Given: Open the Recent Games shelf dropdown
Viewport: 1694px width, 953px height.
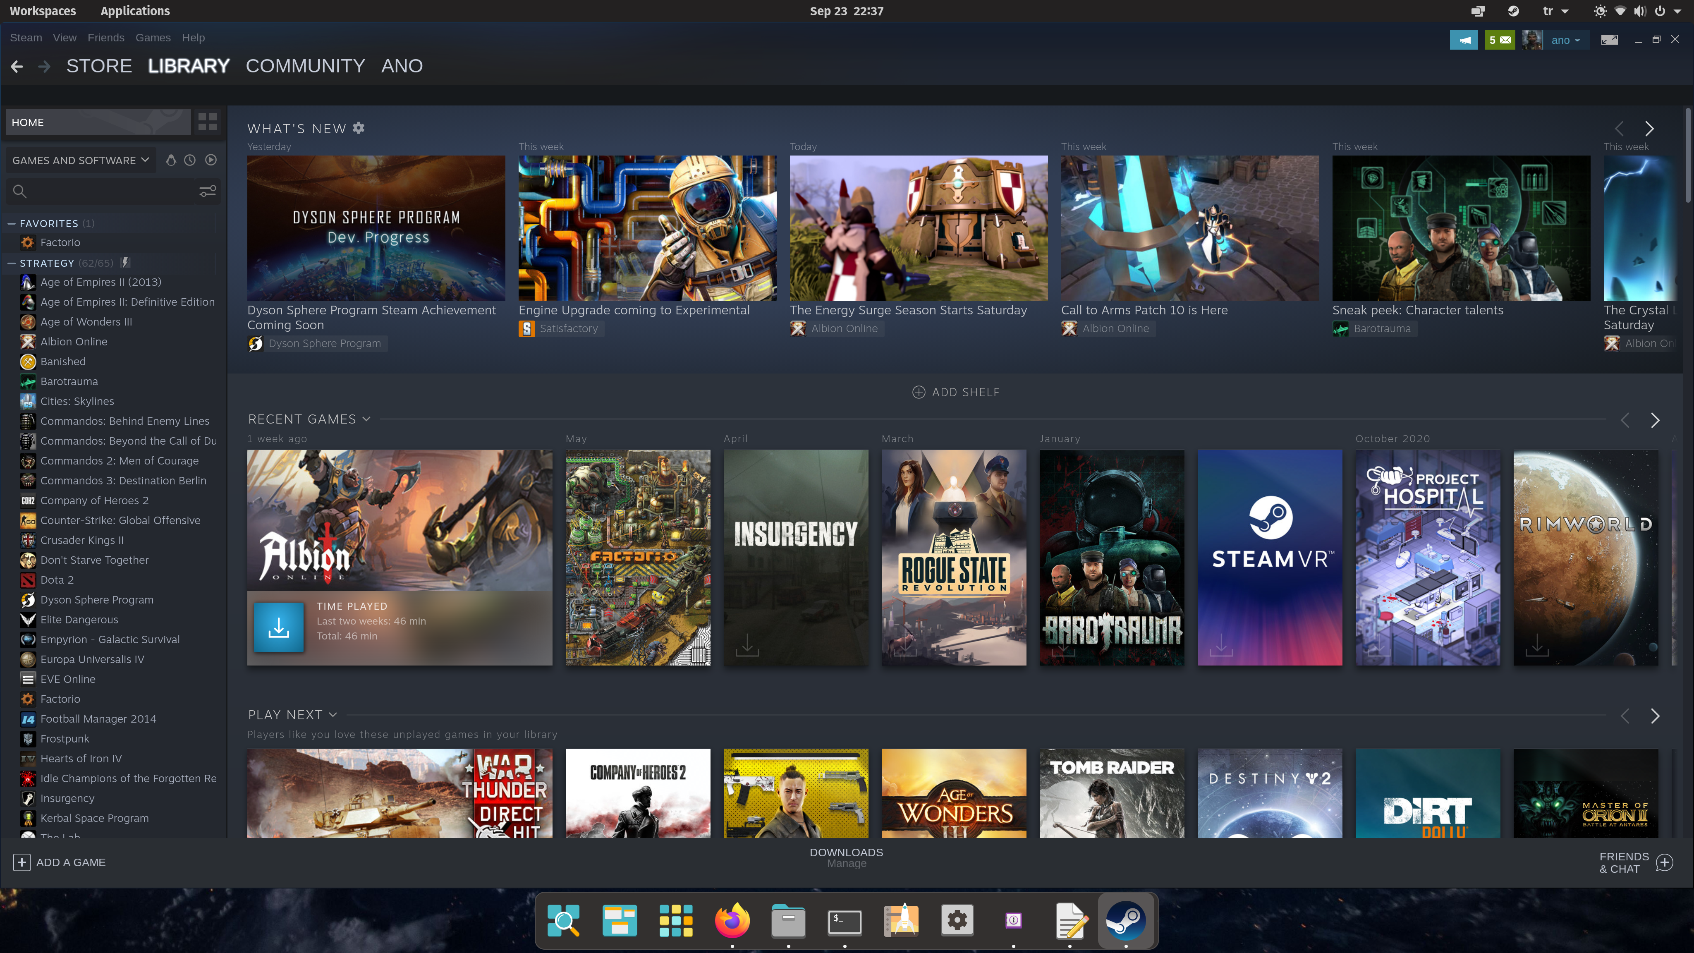Looking at the screenshot, I should (367, 419).
